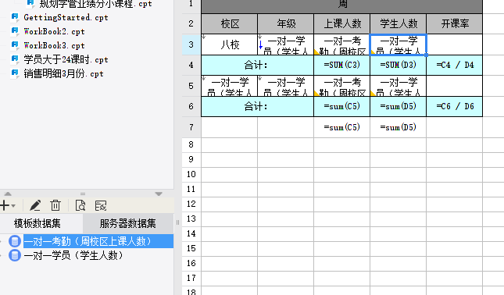This screenshot has height=295, width=504.
Task: Click the down triangle above the dataset toolbar
Action: pyautogui.click(x=159, y=194)
